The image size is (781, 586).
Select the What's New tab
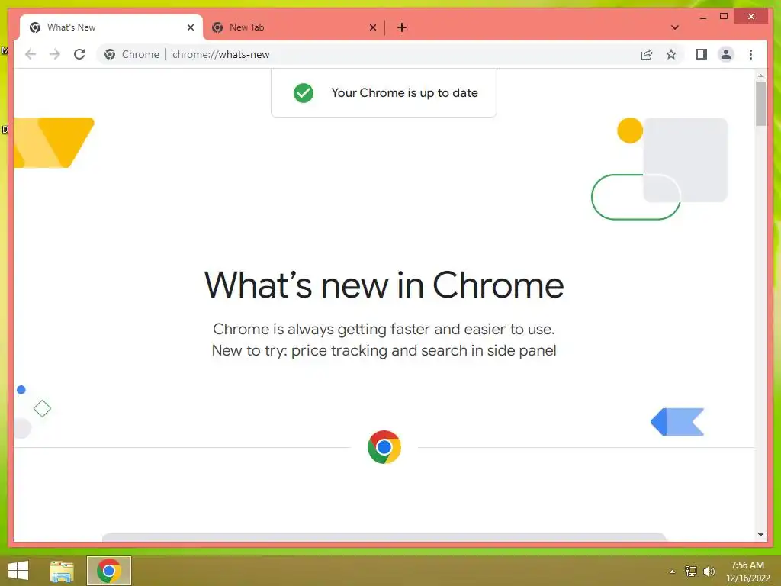[111, 27]
